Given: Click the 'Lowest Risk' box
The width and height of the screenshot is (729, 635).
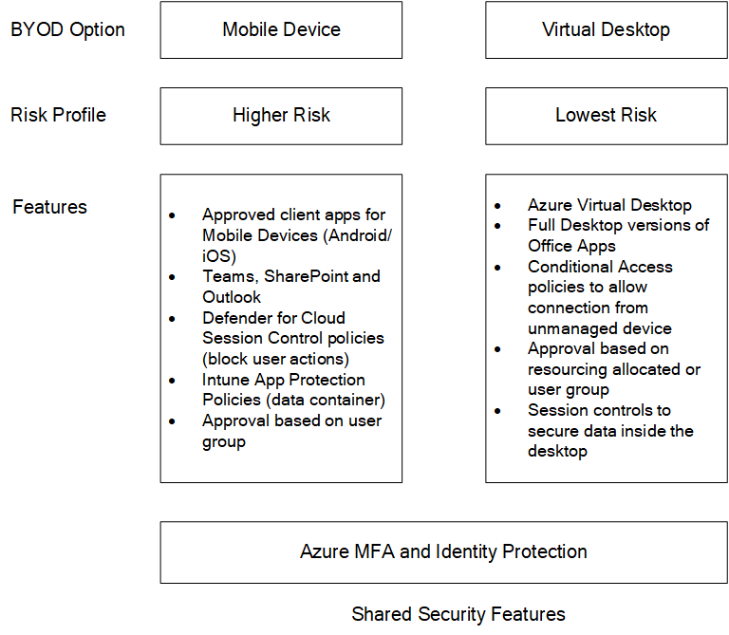Looking at the screenshot, I should (x=607, y=116).
